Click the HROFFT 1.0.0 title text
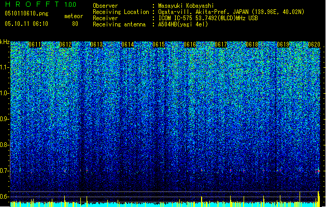The height and width of the screenshot is (207, 326). pyautogui.click(x=40, y=4)
